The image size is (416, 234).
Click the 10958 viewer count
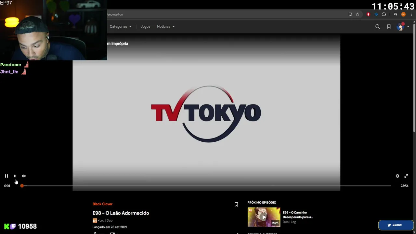click(27, 226)
